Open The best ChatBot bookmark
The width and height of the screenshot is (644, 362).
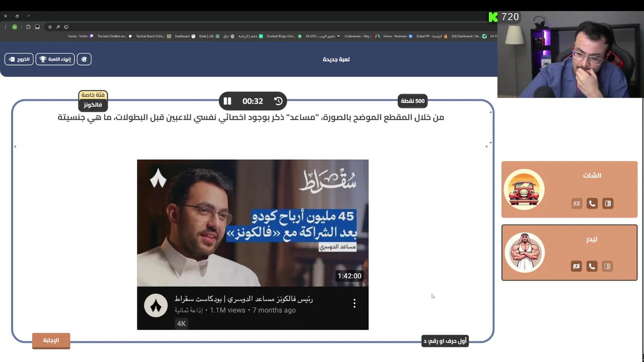115,36
